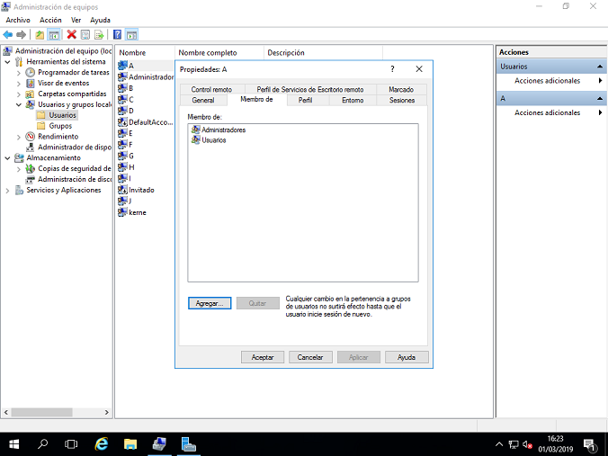The height and width of the screenshot is (456, 608).
Task: Click user icon for Administrador in list
Action: click(122, 76)
